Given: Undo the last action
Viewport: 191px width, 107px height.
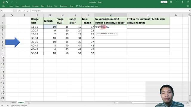Looking at the screenshot, I should 7,2.
